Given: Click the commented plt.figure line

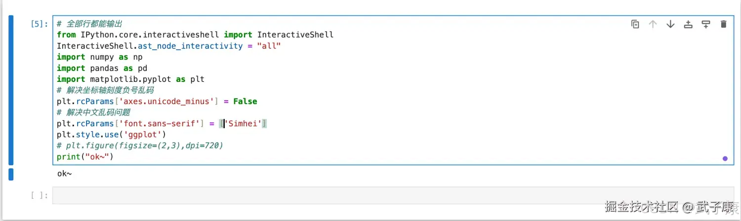Looking at the screenshot, I should point(140,146).
